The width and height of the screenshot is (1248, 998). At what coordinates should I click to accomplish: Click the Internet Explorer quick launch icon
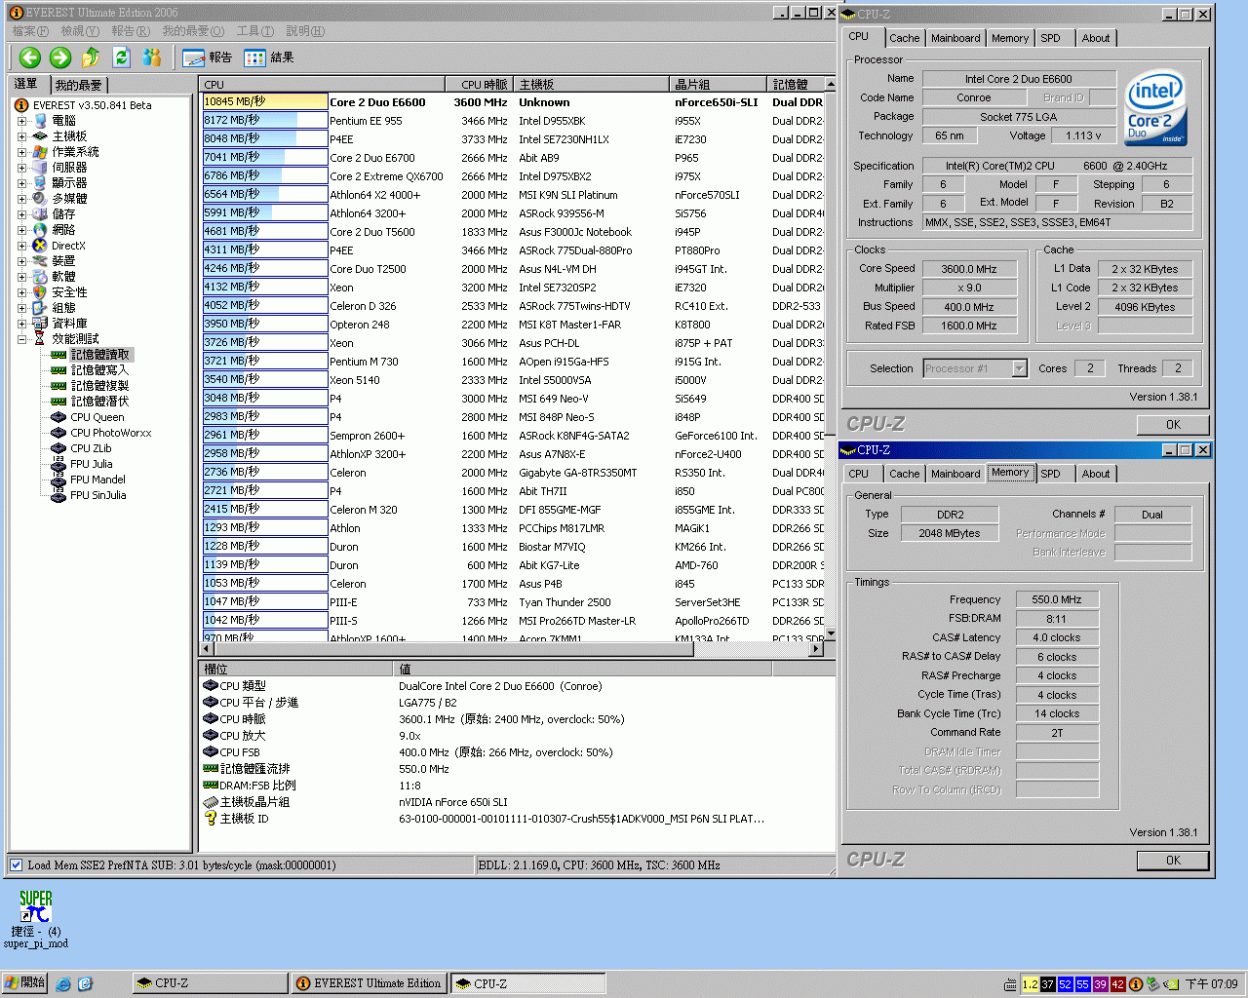(63, 984)
